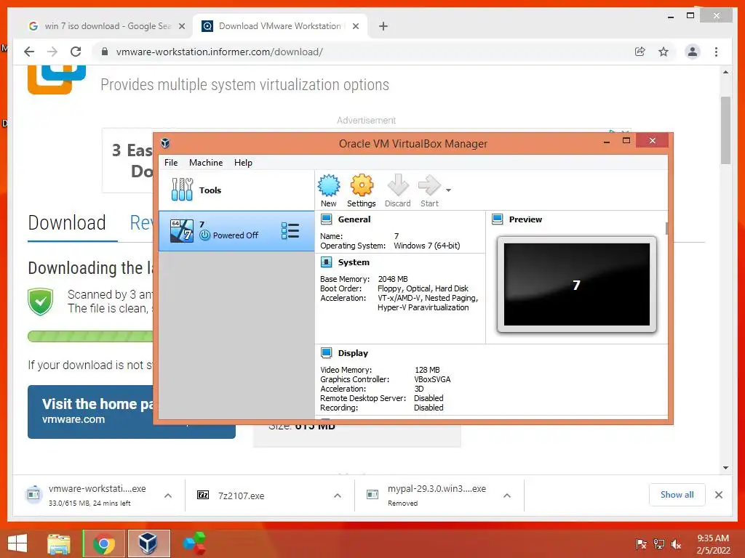Viewport: 745px width, 558px height.
Task: Close the Google Search browser tab
Action: click(x=181, y=26)
